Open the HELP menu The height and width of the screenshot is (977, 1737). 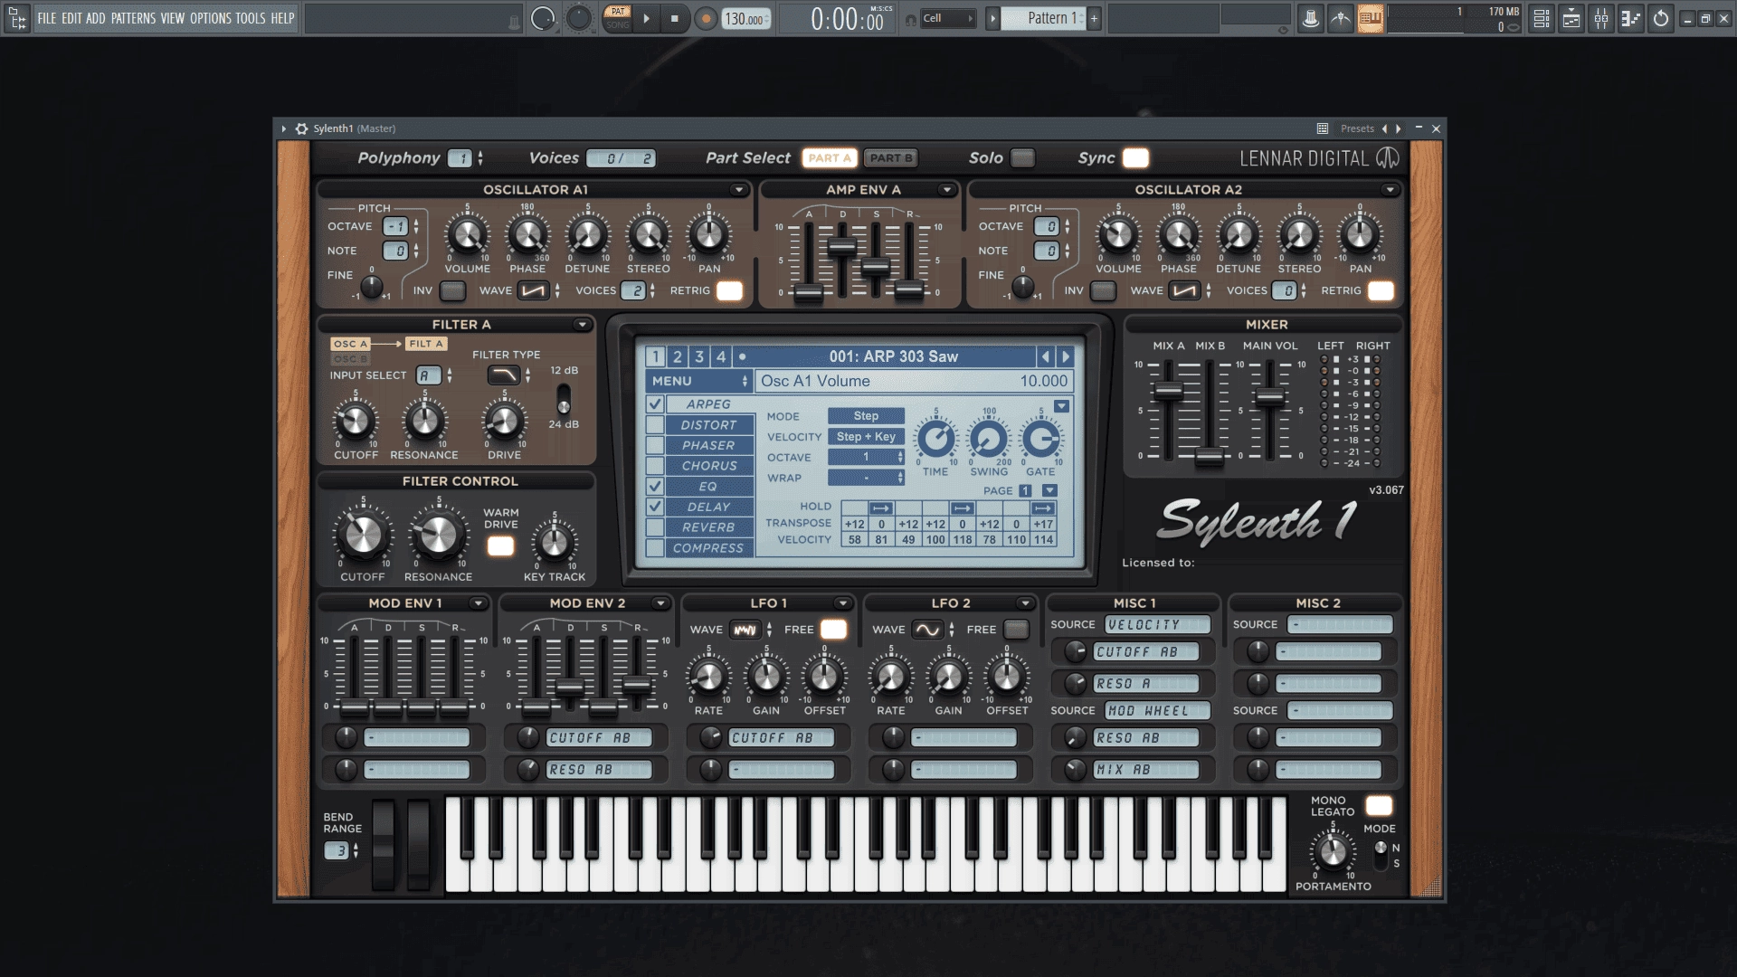click(x=282, y=18)
